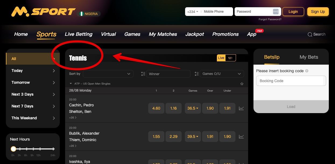
Task: Open the Games O/U market dropdown
Action: pyautogui.click(x=222, y=74)
